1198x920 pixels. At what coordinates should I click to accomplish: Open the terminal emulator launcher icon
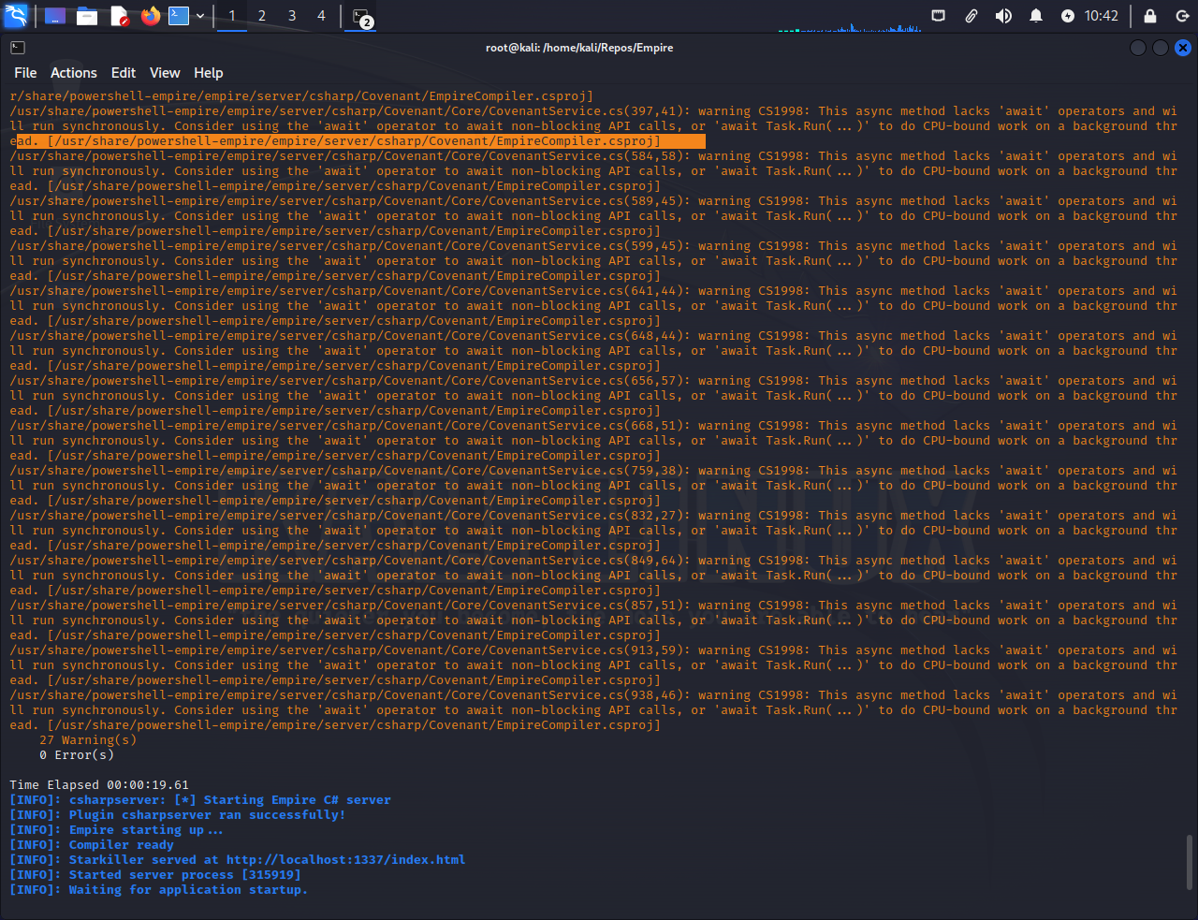(179, 16)
